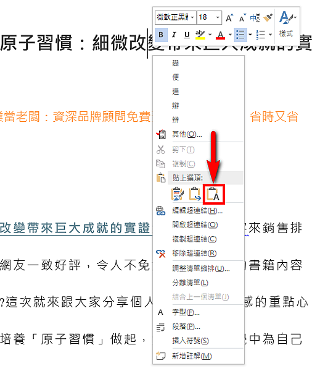Click the clipboard icon beside 貼上選項

pos(161,177)
